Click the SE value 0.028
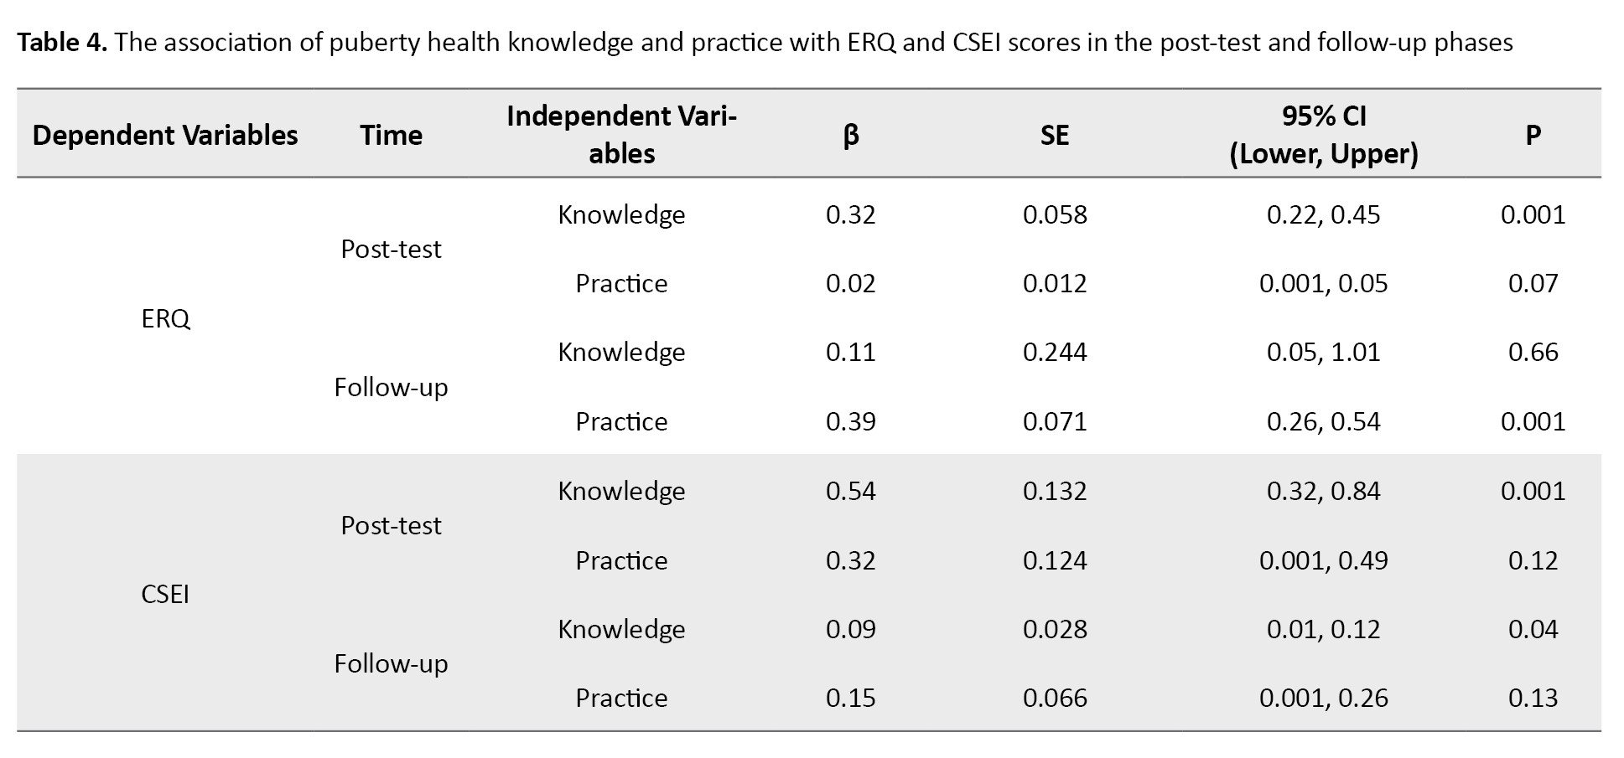The image size is (1624, 758). point(1055,629)
